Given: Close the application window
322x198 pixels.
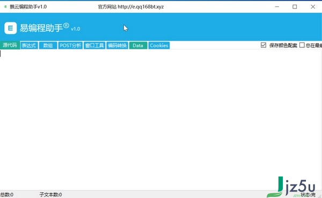Looking at the screenshot, I should 313,7.
